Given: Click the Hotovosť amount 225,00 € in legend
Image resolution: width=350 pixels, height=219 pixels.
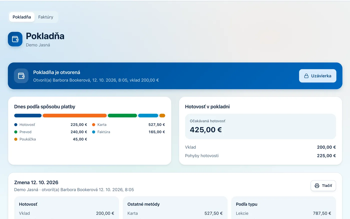Looking at the screenshot, I should pos(79,125).
